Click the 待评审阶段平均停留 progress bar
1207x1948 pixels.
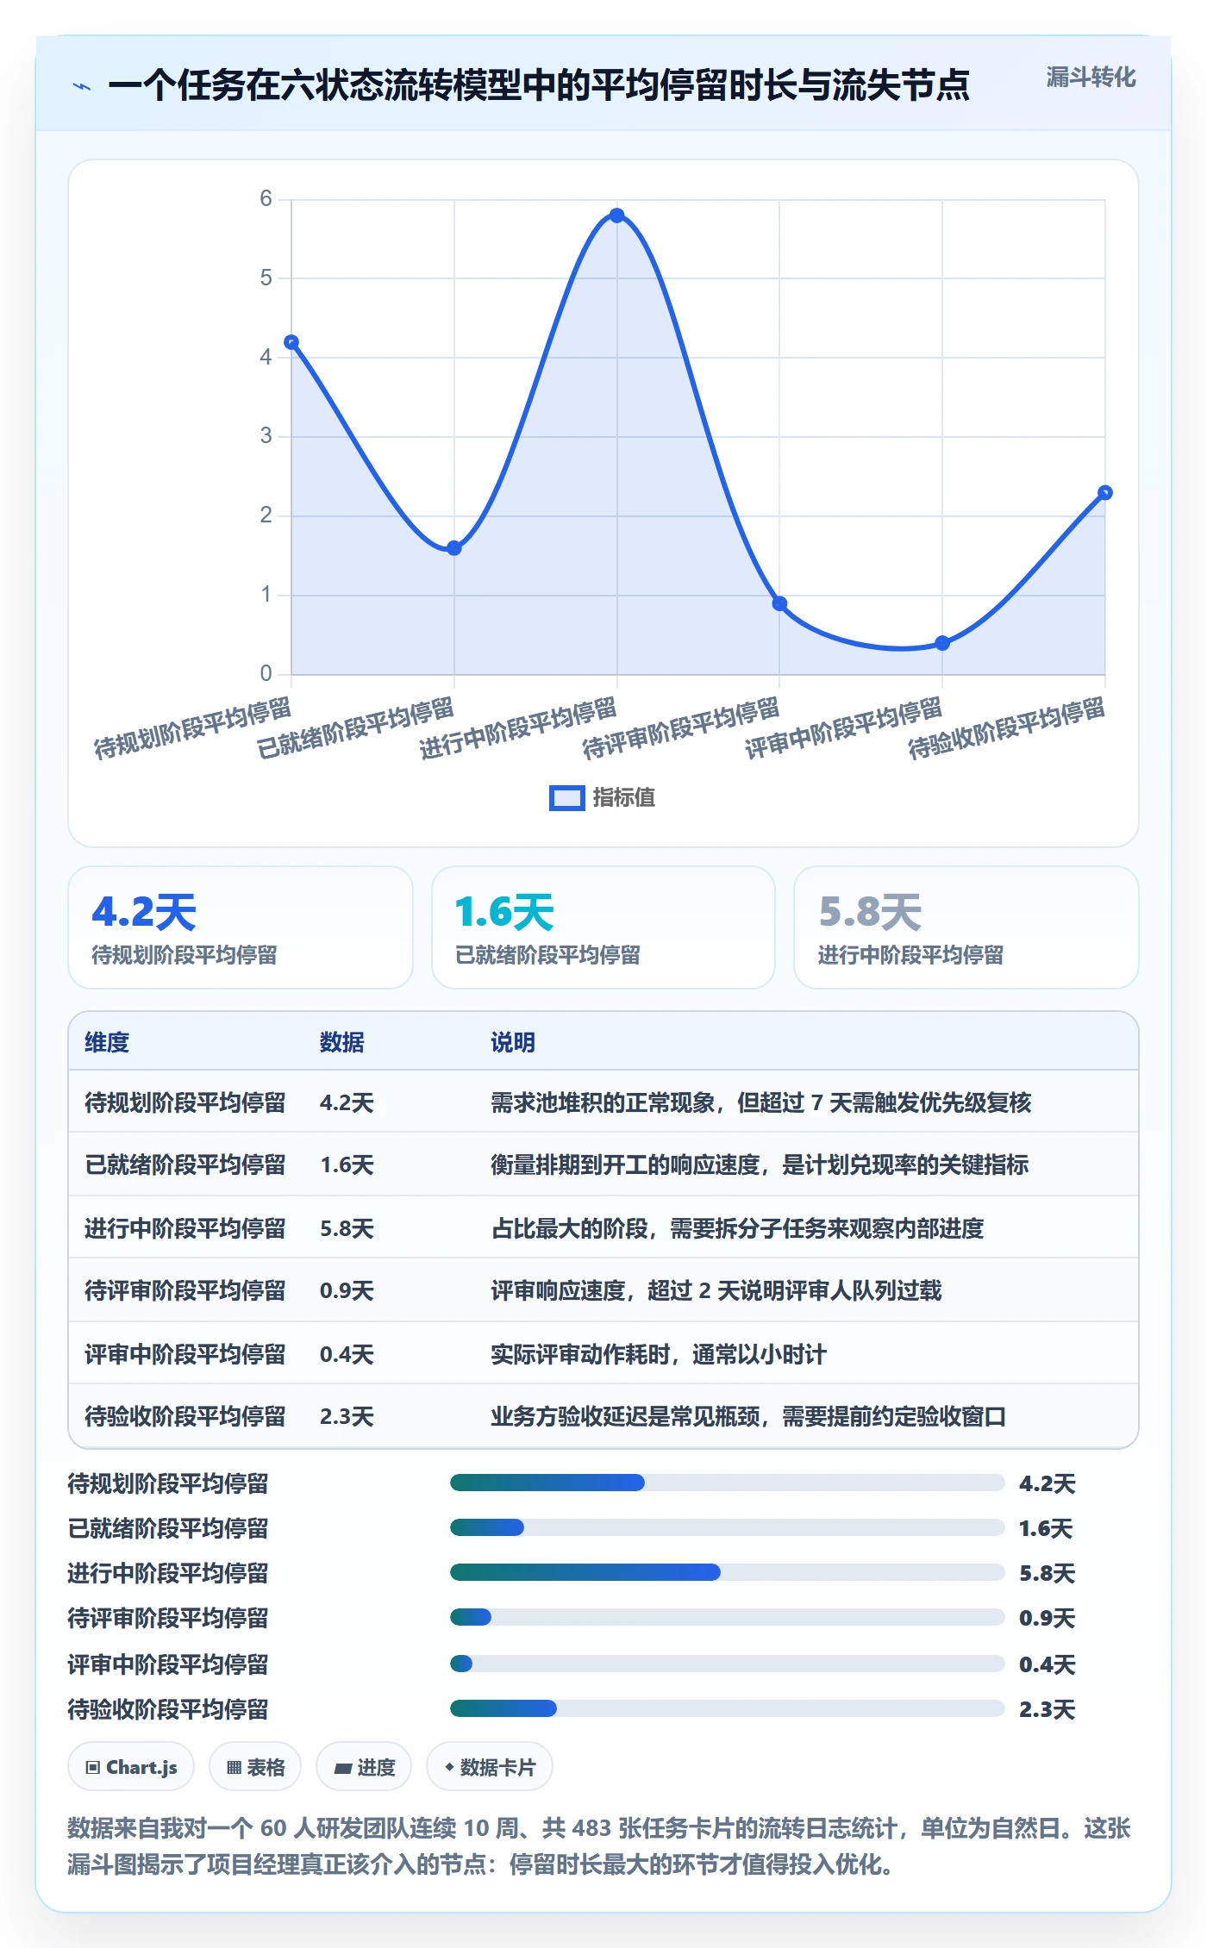click(727, 1617)
